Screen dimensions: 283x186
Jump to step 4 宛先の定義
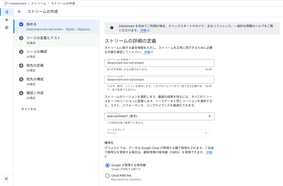pos(35,66)
